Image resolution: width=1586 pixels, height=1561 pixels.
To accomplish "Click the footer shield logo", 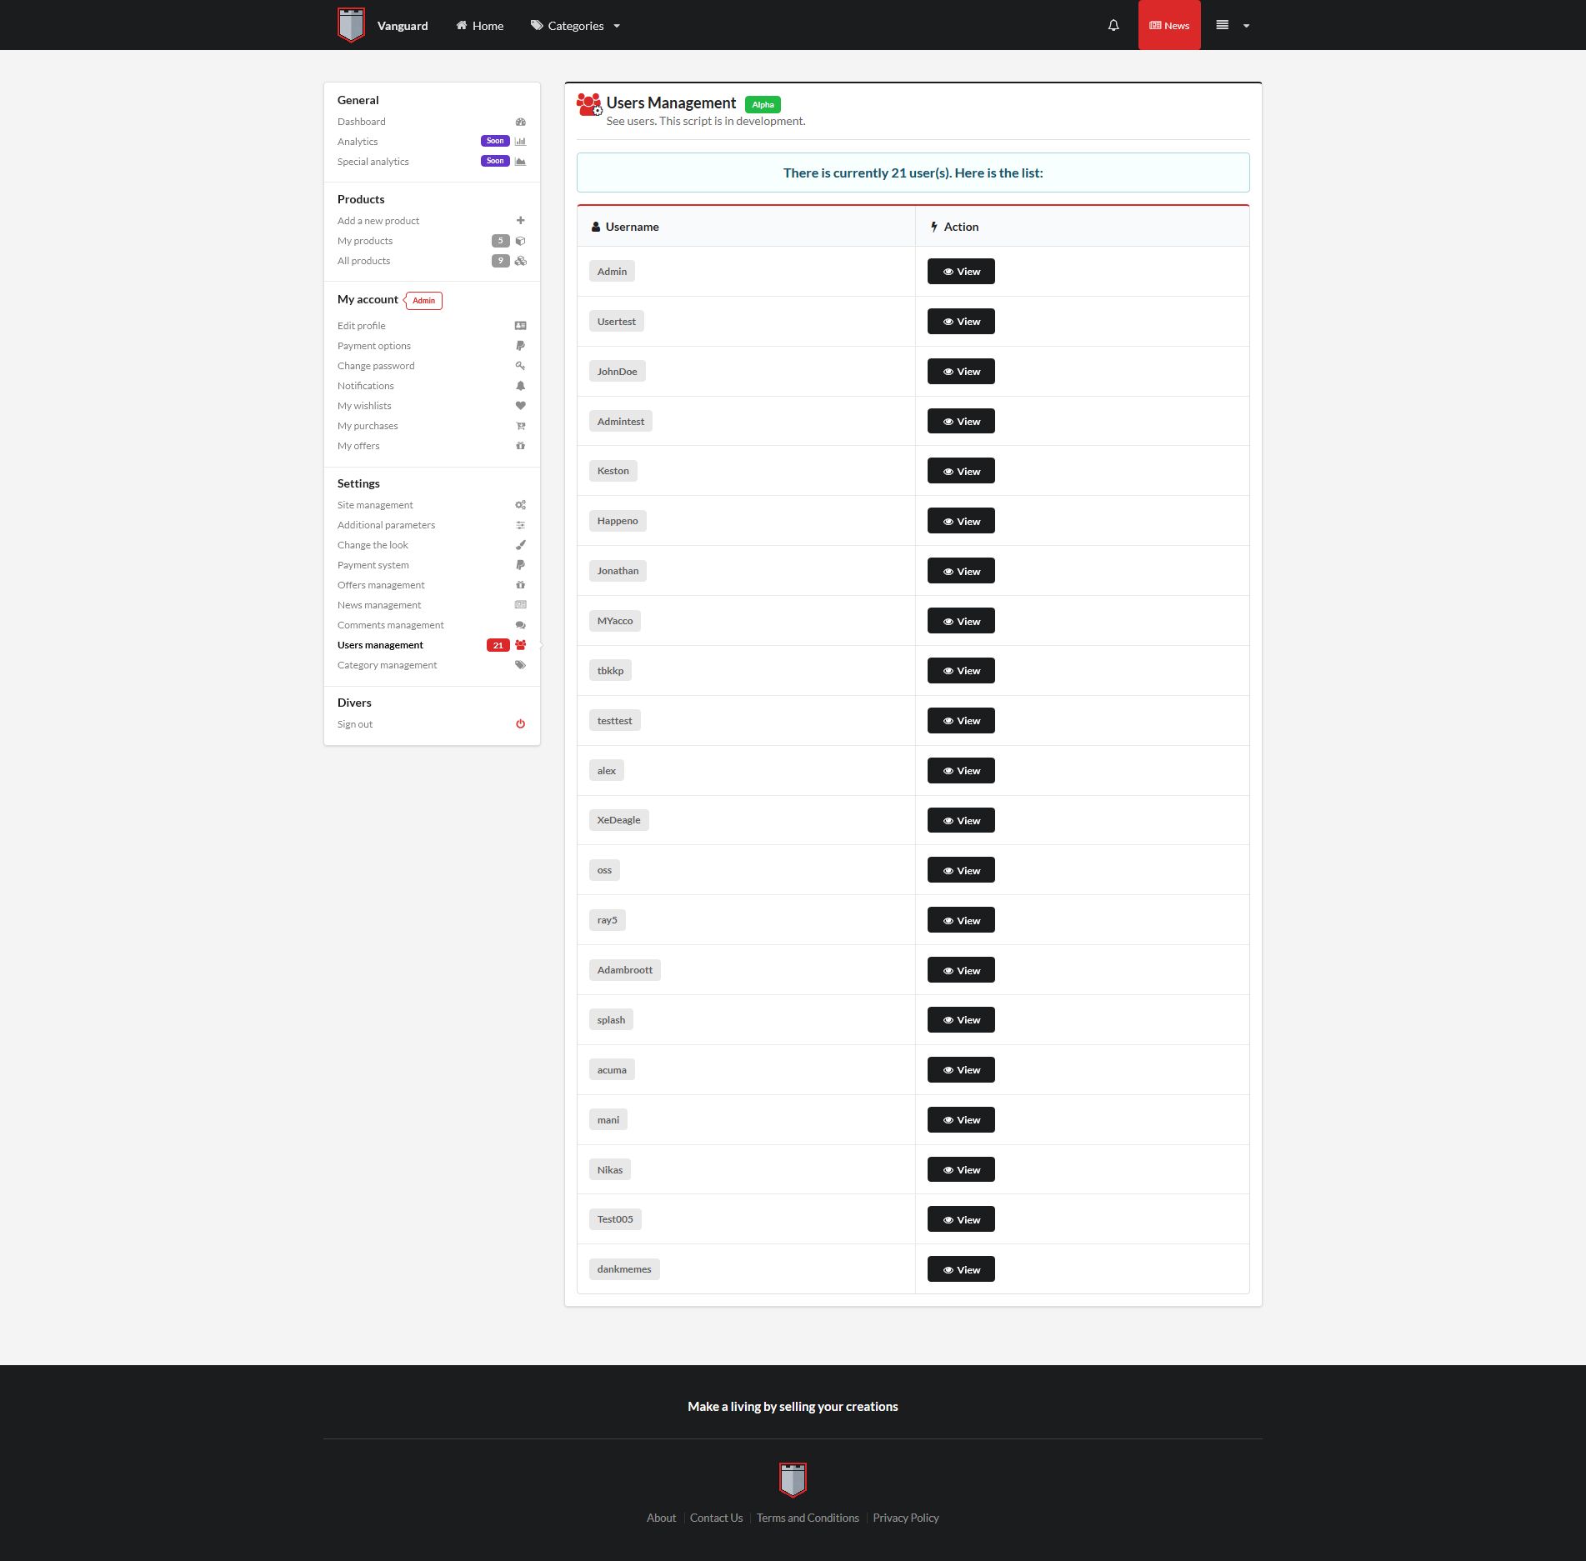I will (793, 1479).
